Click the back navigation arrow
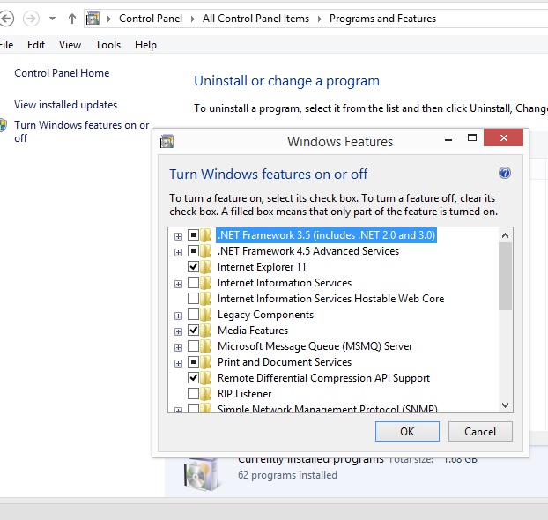 tap(5, 19)
